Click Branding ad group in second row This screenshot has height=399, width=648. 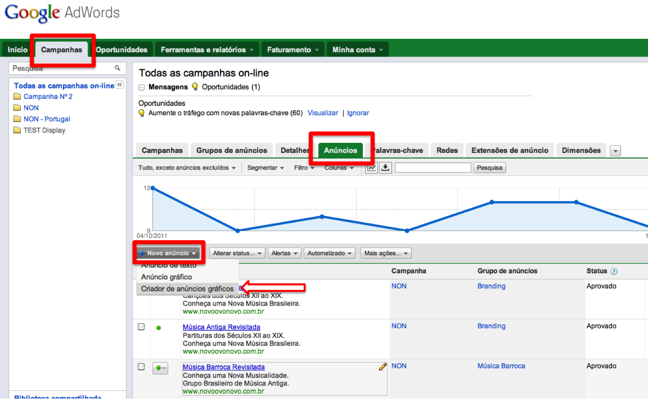point(491,326)
